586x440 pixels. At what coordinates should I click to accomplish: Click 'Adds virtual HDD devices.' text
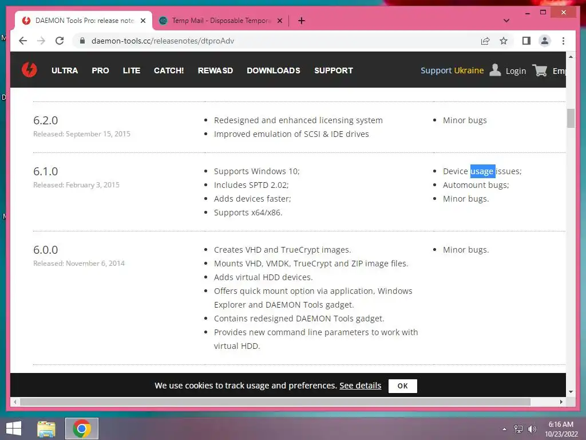click(263, 277)
